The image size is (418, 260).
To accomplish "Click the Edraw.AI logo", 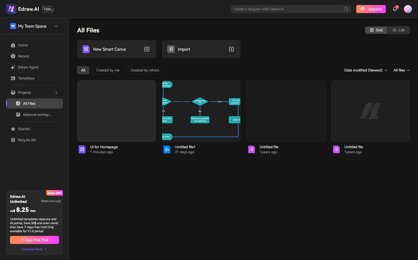I will point(11,9).
